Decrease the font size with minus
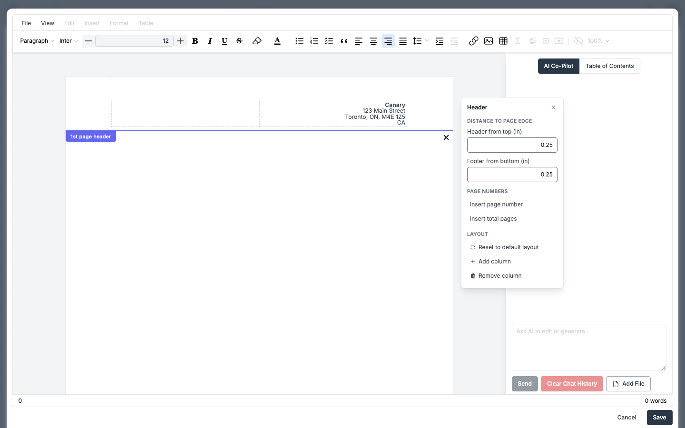The height and width of the screenshot is (428, 685). coord(88,41)
